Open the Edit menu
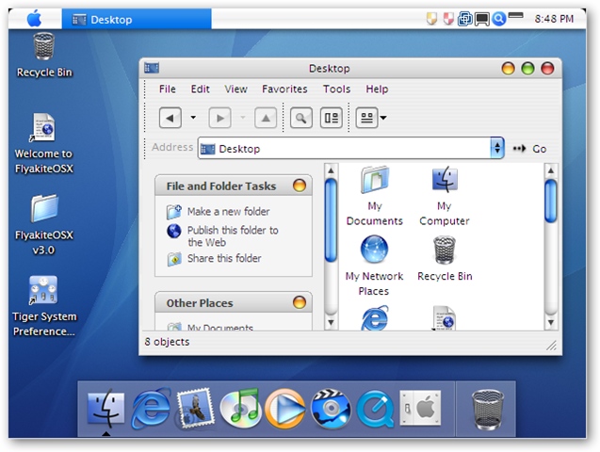This screenshot has width=600, height=452. click(200, 89)
